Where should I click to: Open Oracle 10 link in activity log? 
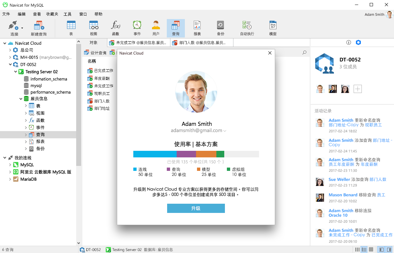[x=338, y=215]
